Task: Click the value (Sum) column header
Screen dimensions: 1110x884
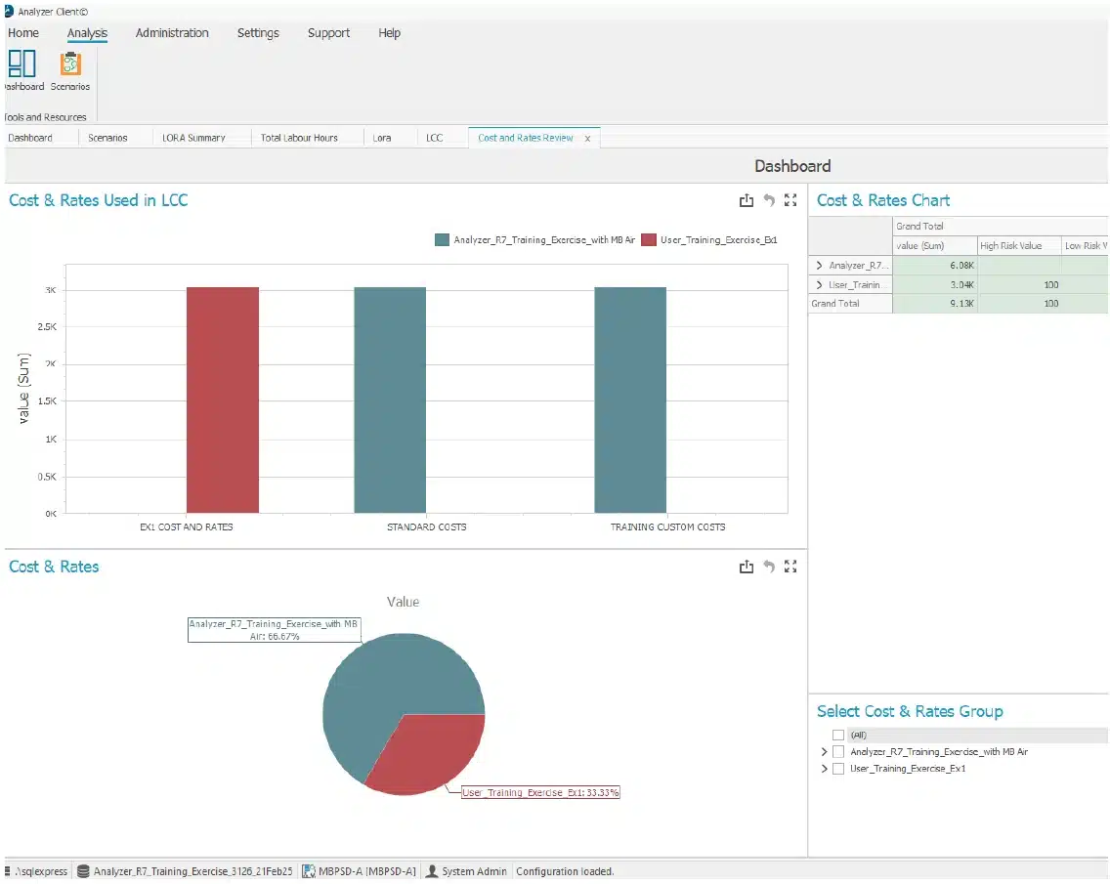Action: click(x=934, y=245)
